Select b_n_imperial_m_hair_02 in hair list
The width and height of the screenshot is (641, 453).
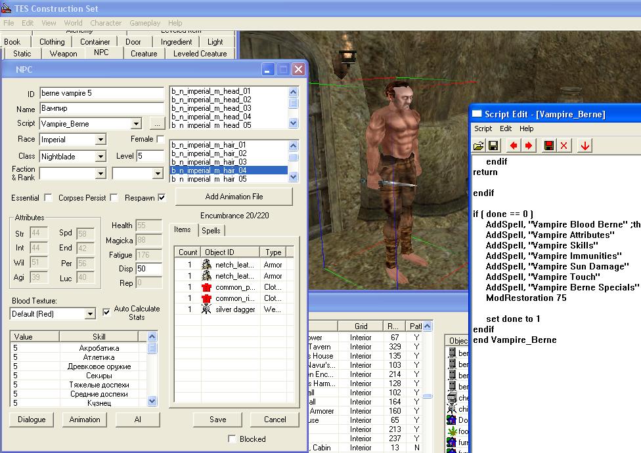tap(209, 153)
